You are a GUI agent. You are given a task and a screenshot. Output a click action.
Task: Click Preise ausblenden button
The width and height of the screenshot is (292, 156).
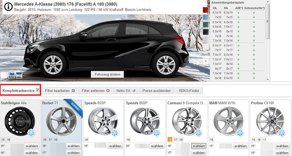point(156,91)
